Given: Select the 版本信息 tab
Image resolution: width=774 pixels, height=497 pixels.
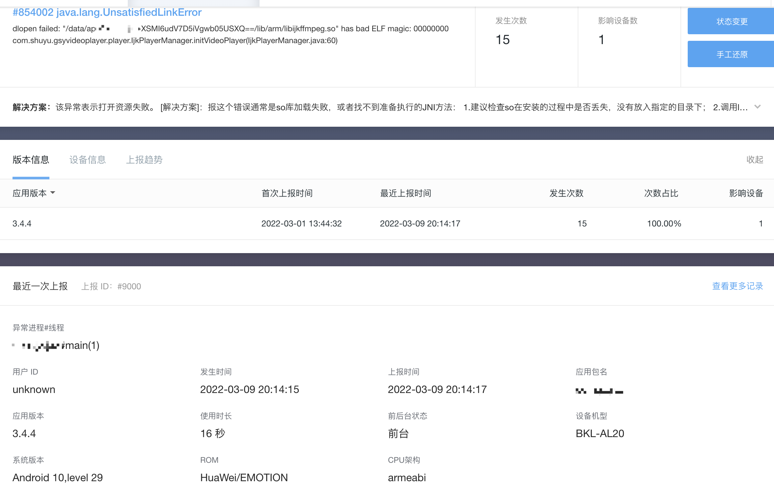Looking at the screenshot, I should [x=31, y=160].
